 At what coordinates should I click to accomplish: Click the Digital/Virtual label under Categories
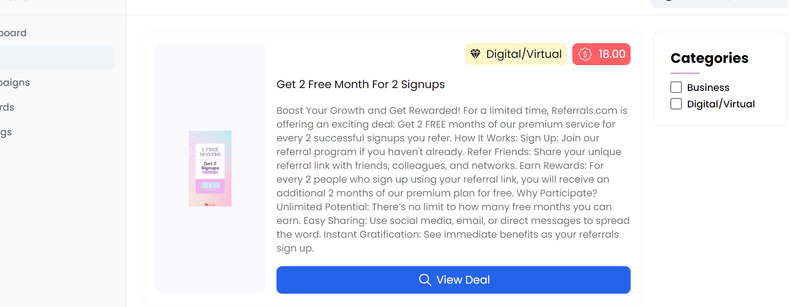pos(721,104)
